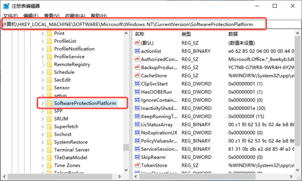Select the ServiceSession... binary value icon
This screenshot has height=181, width=302.
137,149
